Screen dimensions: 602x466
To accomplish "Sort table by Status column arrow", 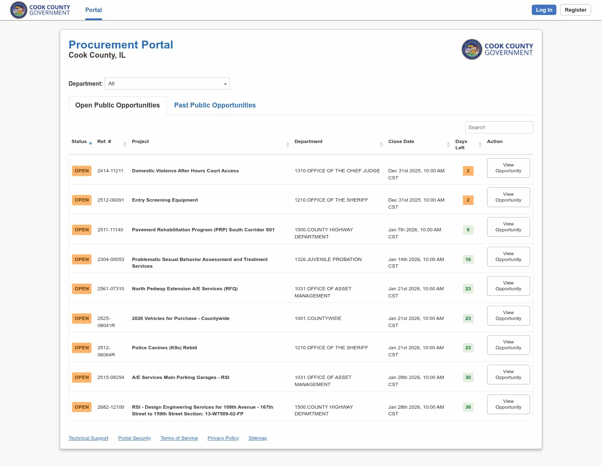I will tap(90, 143).
